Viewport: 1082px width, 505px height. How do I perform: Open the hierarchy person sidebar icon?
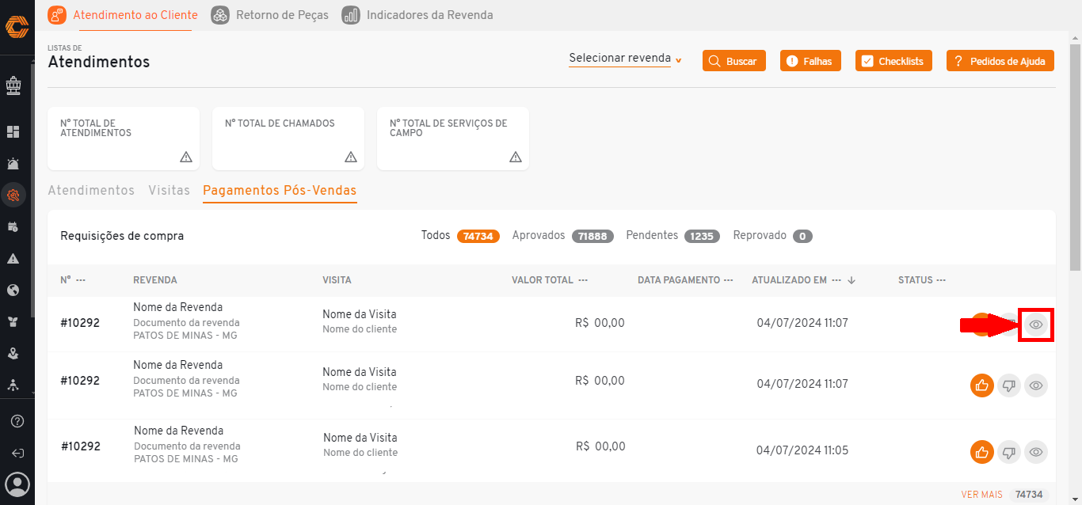tap(13, 385)
